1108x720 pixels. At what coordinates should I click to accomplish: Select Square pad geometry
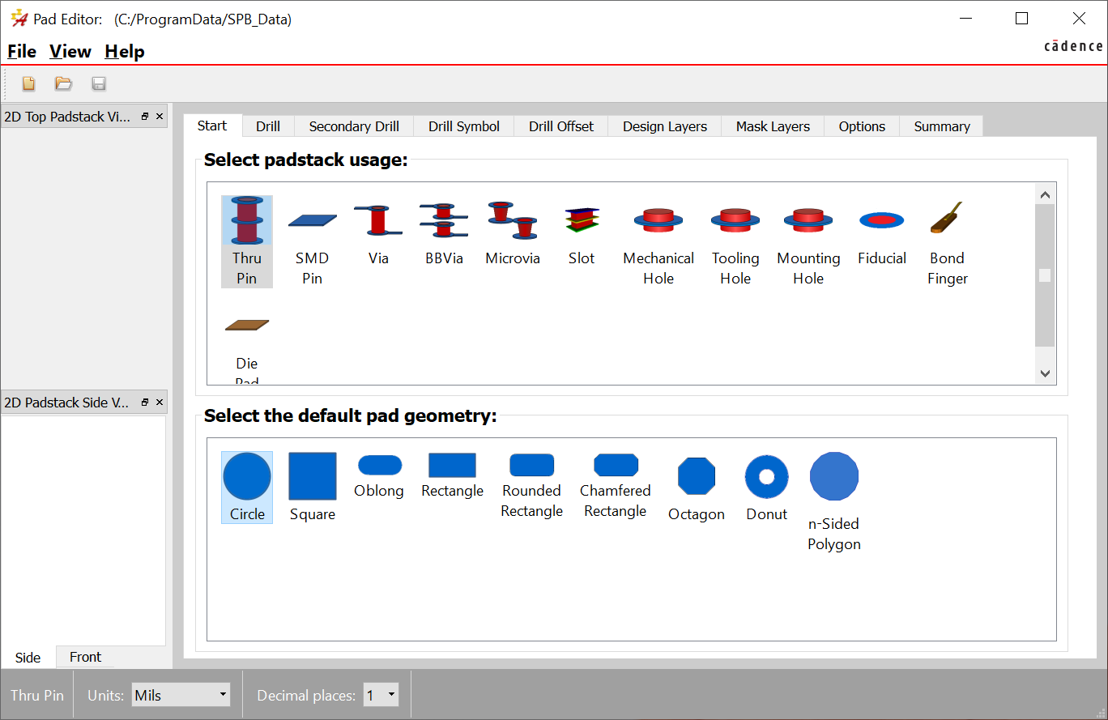(x=313, y=488)
